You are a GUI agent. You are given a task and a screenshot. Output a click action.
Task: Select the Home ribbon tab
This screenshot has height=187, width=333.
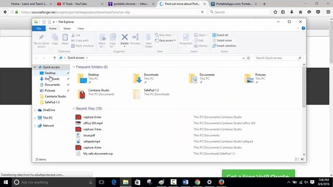coord(53,29)
